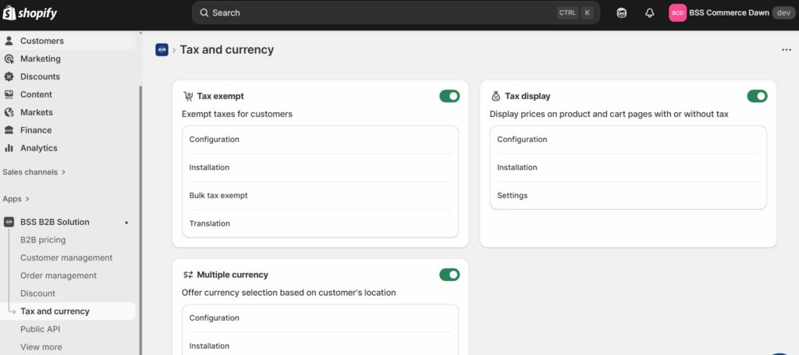Open Customer management submenu item
The image size is (799, 355).
tap(66, 257)
